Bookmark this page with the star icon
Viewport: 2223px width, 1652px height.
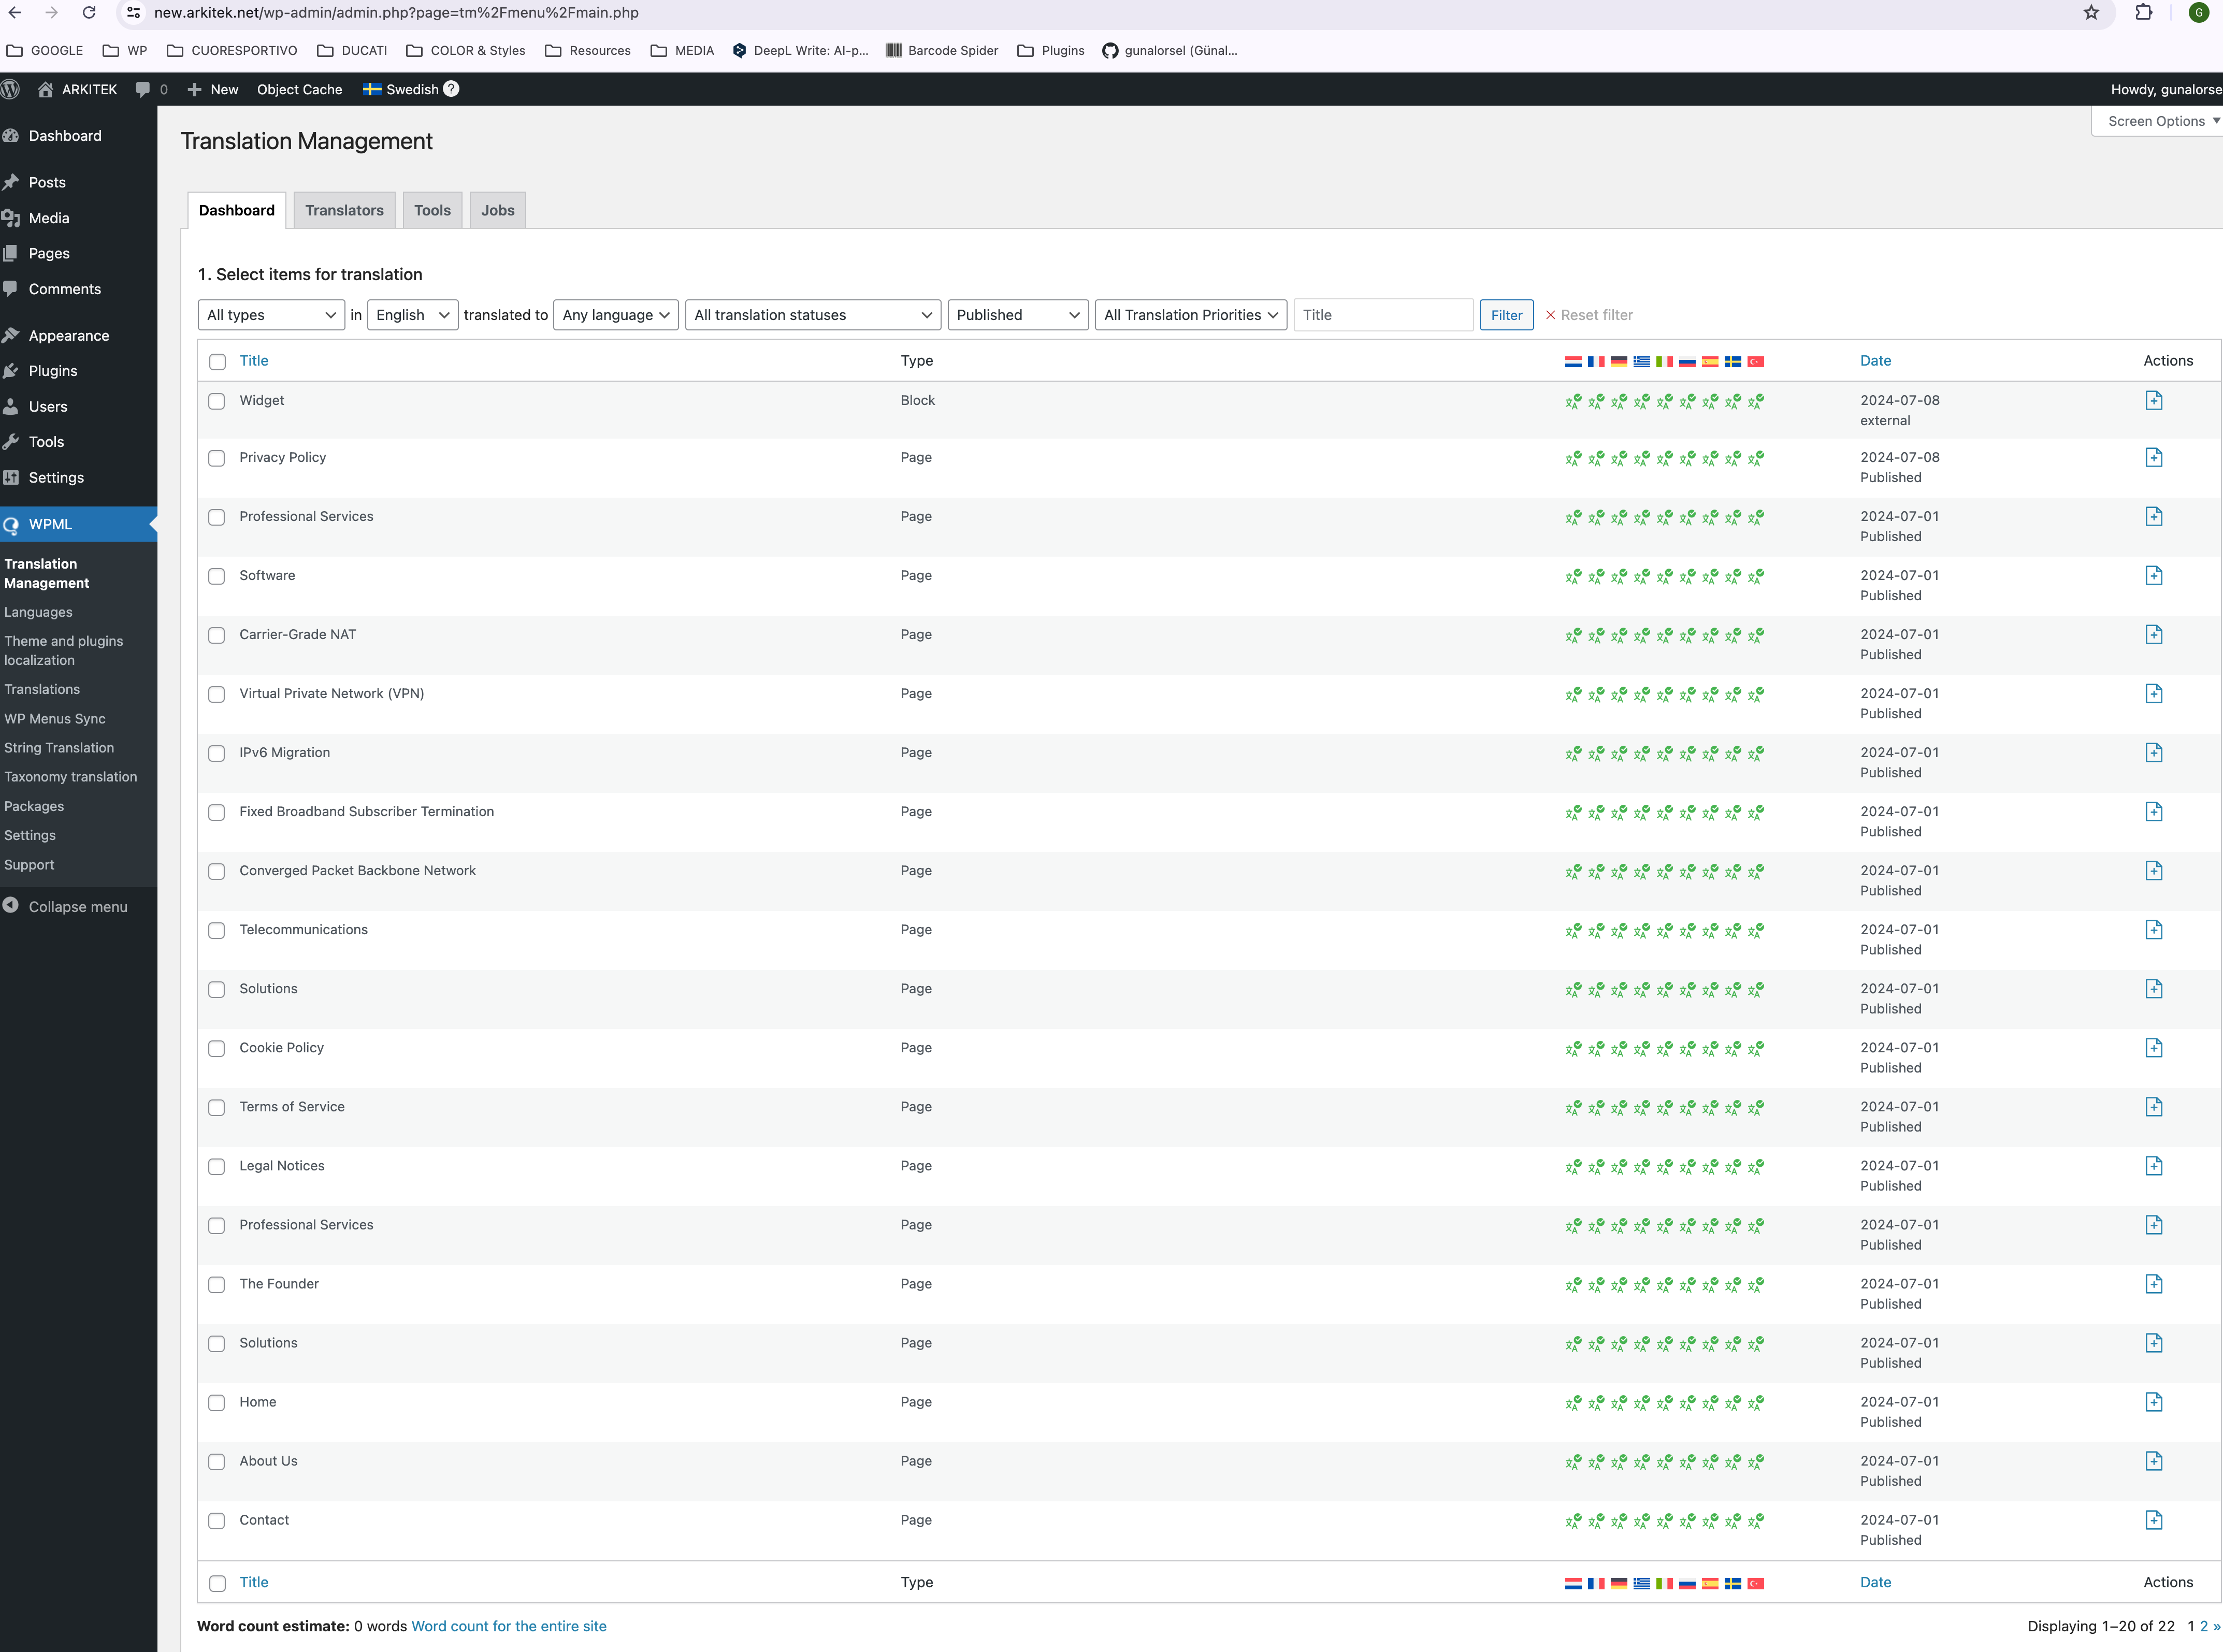pos(2091,13)
